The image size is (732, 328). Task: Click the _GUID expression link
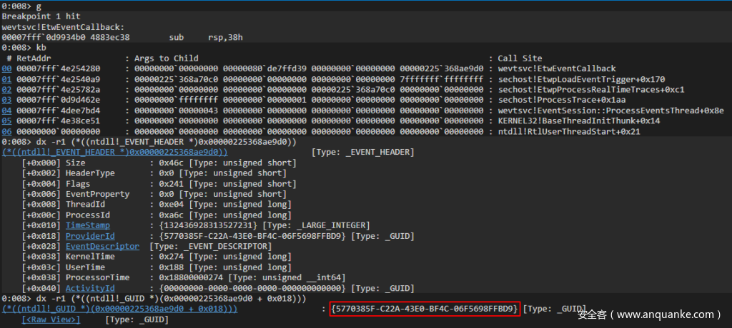120,309
